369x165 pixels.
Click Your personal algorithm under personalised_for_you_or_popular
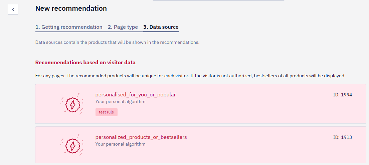point(120,102)
